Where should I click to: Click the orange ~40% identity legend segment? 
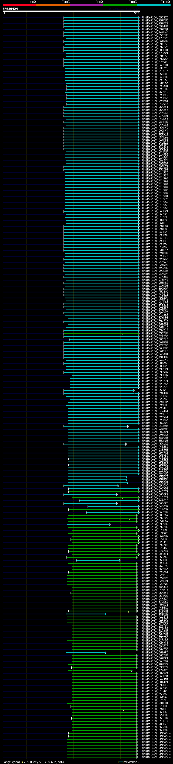(53, 5)
